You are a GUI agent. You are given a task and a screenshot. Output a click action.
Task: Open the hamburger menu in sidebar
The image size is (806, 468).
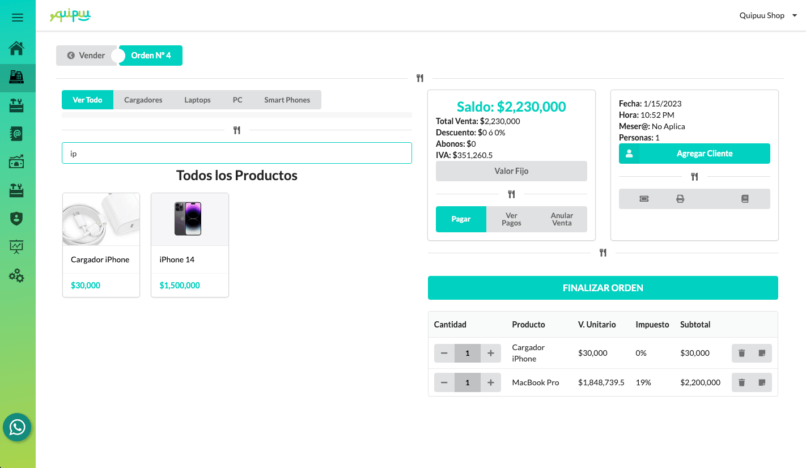pyautogui.click(x=18, y=18)
